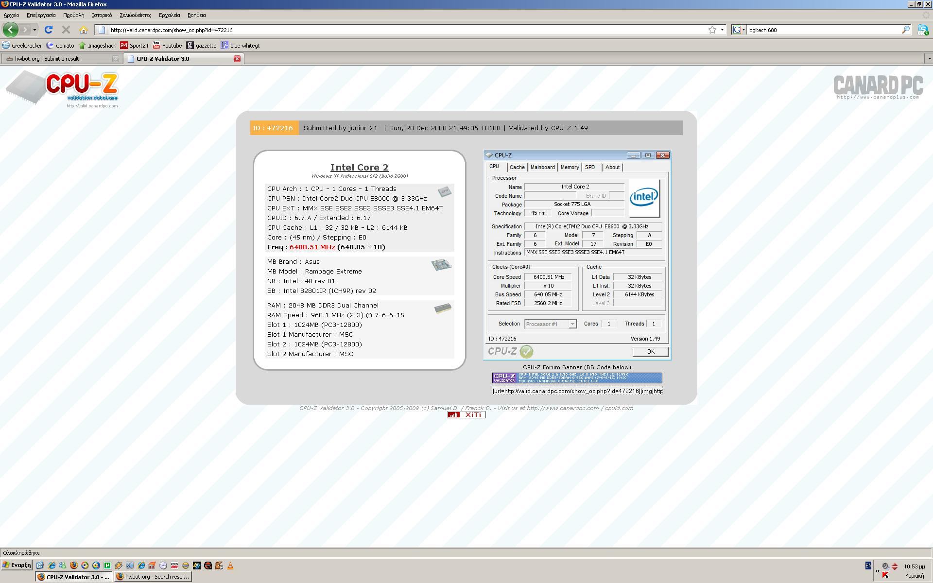
Task: Open the Σελιδοδείκτες menu
Action: [136, 15]
